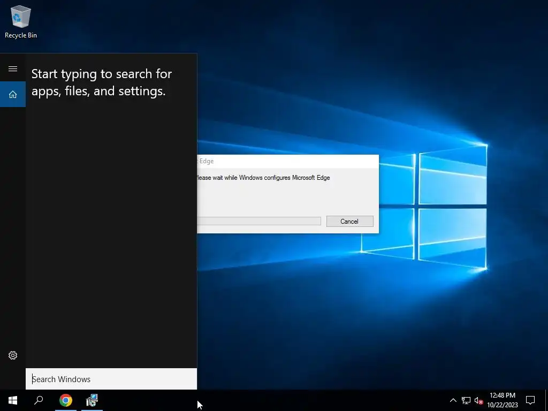This screenshot has height=411, width=548.
Task: Click Show Desktop at the taskbar edge
Action: click(546, 400)
